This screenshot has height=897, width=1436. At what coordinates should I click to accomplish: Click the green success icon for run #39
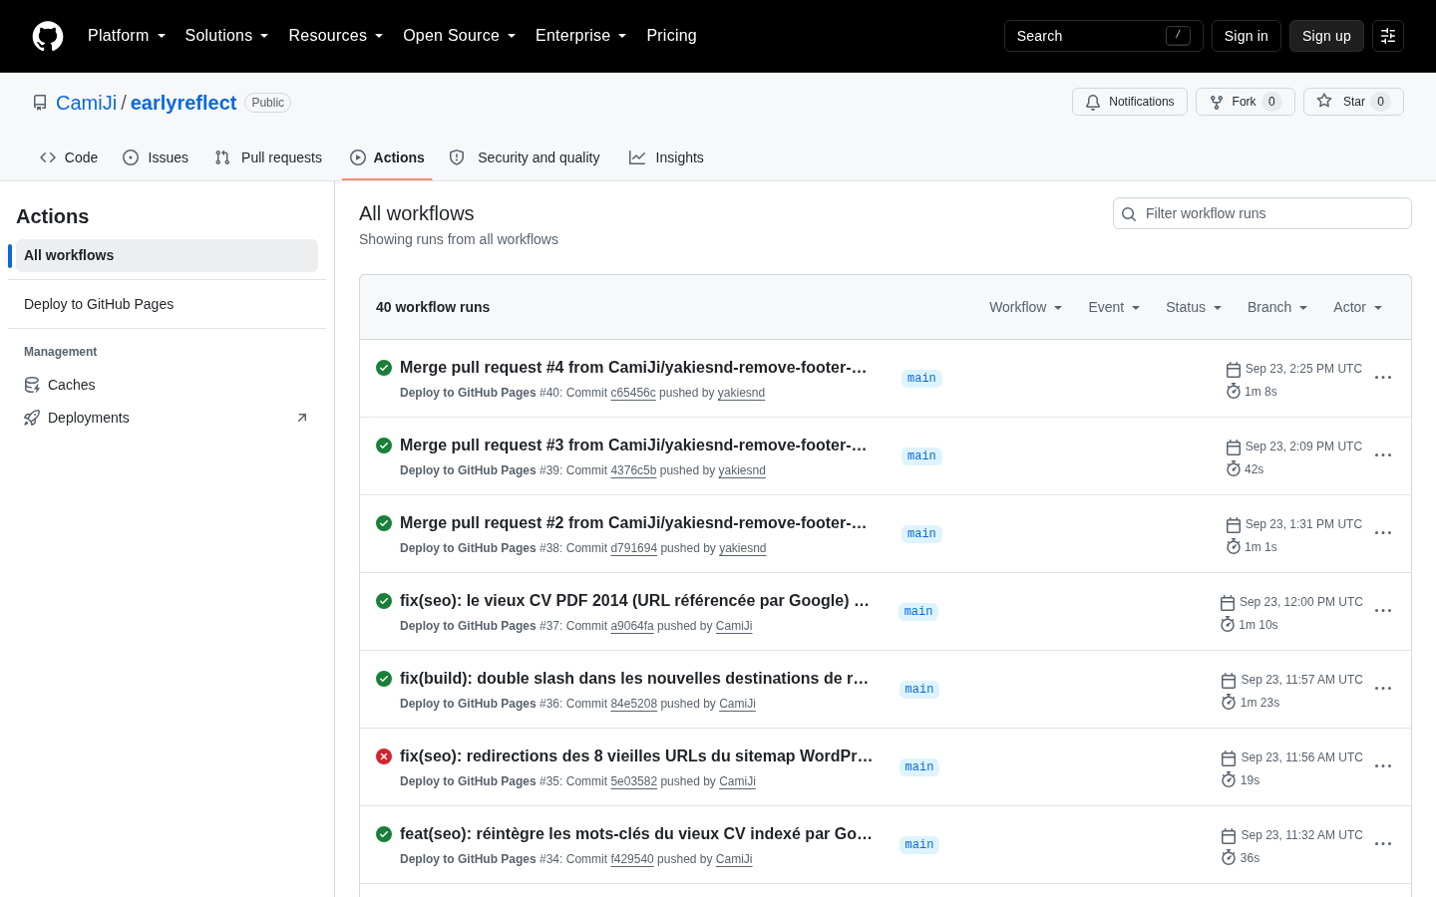tap(384, 446)
